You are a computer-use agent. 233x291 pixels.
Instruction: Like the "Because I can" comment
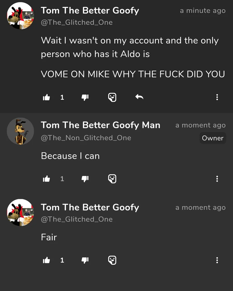click(x=46, y=179)
